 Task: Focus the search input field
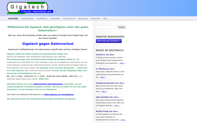pos(106,27)
